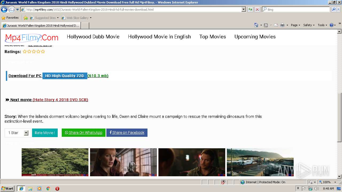The height and width of the screenshot is (192, 342).
Task: Open Hollywood Dubb Movie section
Action: pos(93,37)
